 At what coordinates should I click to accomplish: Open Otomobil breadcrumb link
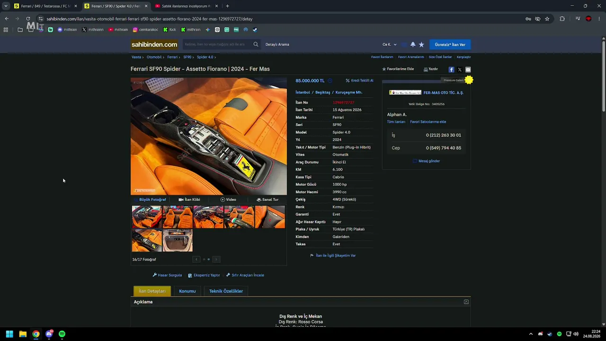tap(154, 57)
